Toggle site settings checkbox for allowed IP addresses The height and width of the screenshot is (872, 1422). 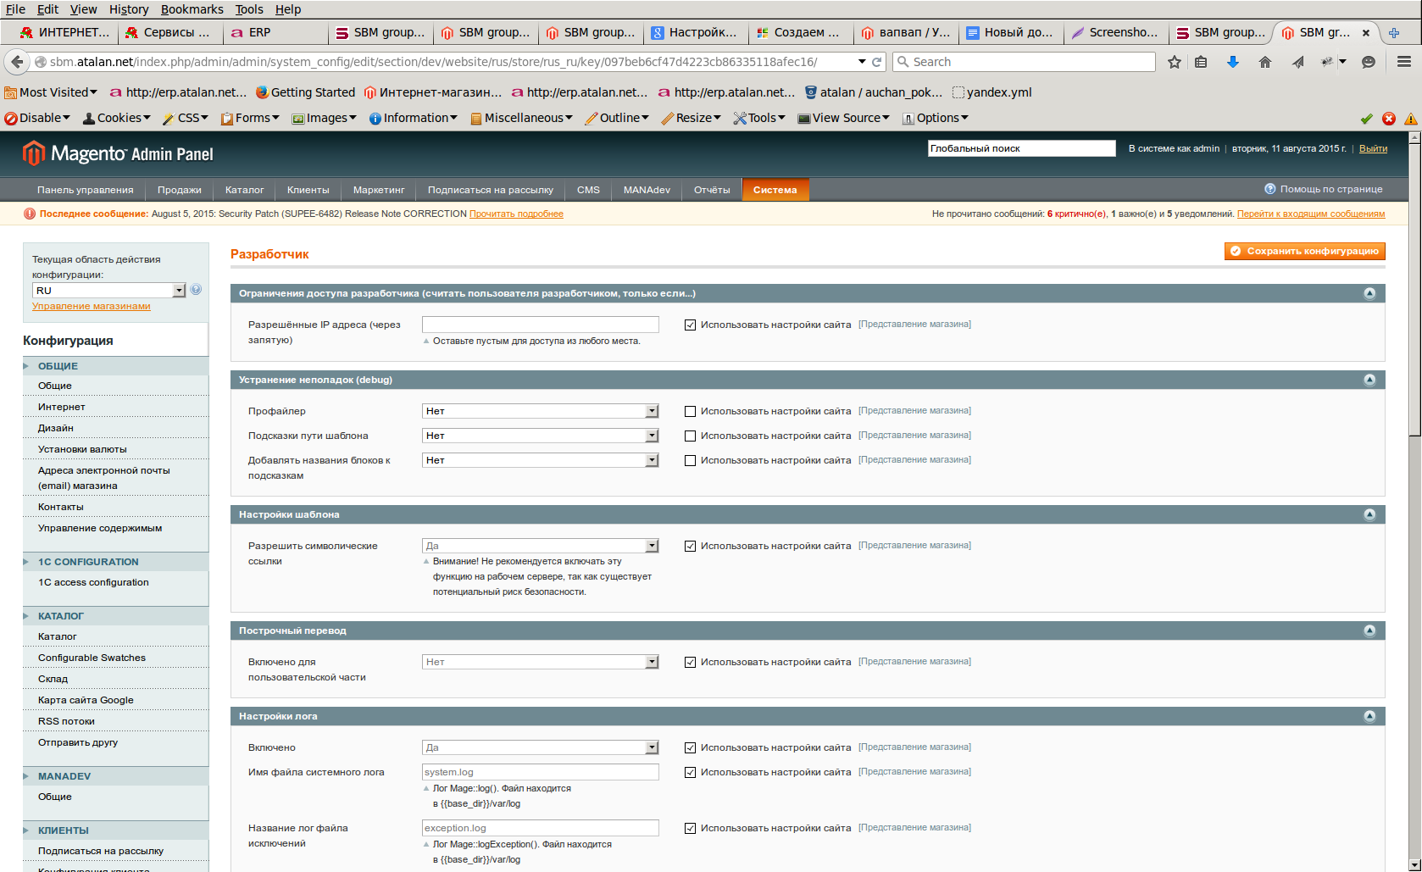[690, 325]
